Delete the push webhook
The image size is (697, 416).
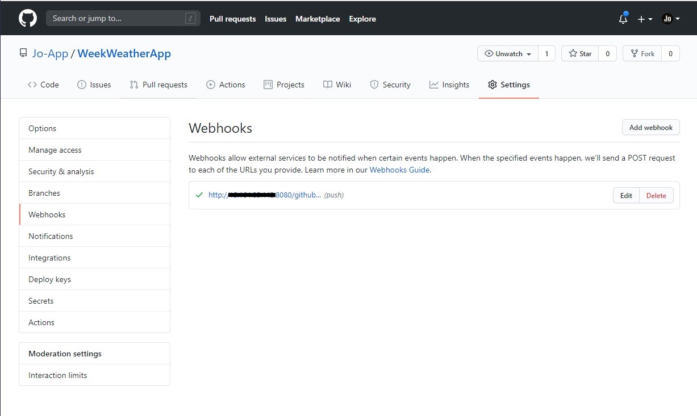point(656,195)
